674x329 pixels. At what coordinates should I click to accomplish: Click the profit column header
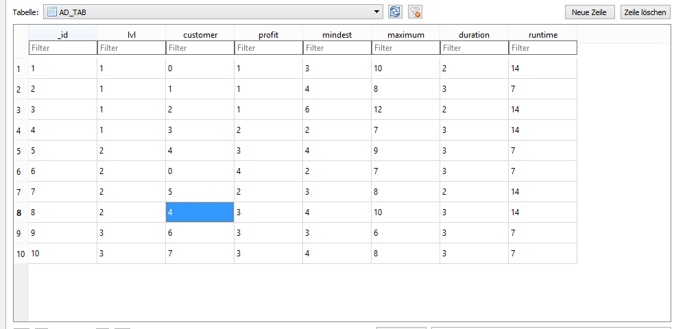point(268,34)
